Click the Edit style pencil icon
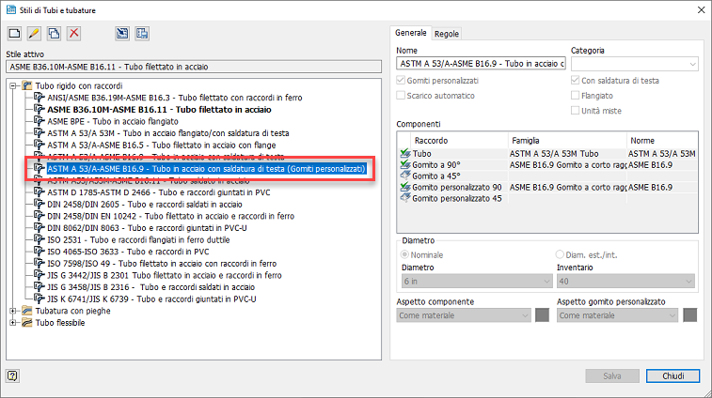The width and height of the screenshot is (712, 398). tap(34, 33)
